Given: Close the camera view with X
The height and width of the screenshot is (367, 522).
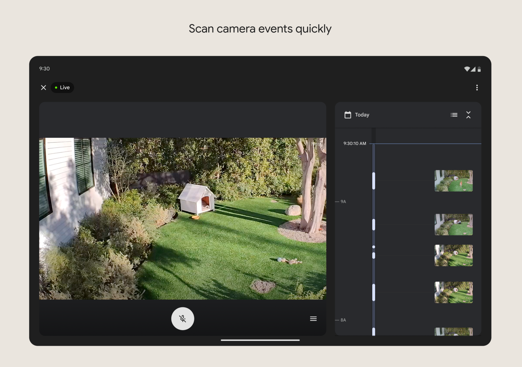Looking at the screenshot, I should pyautogui.click(x=43, y=88).
